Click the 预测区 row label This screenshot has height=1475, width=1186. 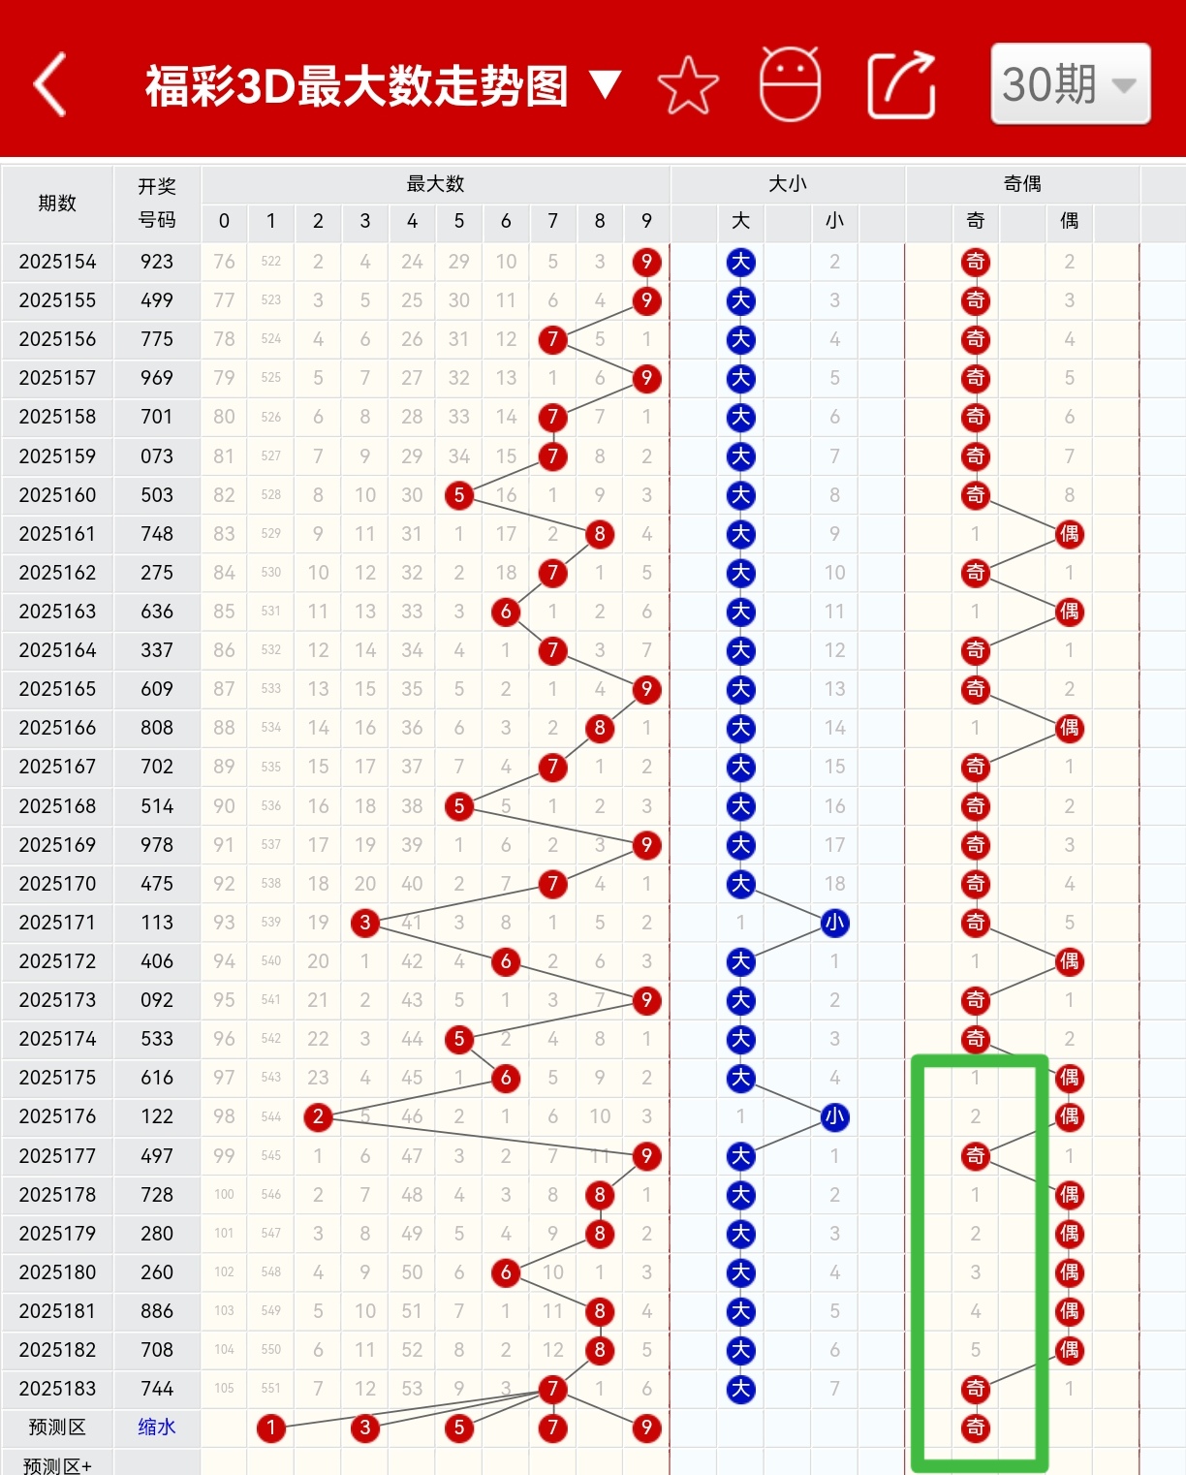[57, 1428]
